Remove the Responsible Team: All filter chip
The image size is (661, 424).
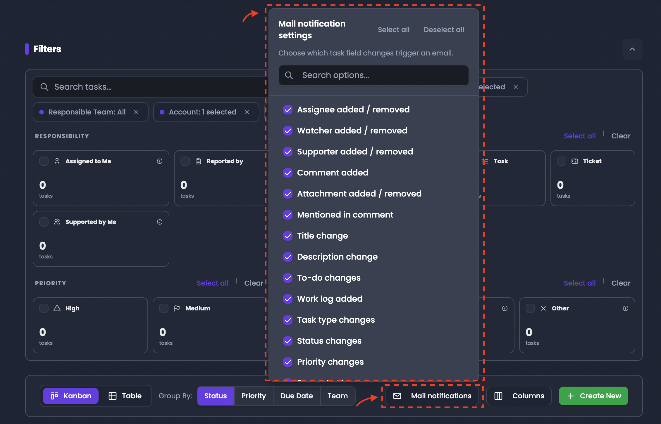136,112
